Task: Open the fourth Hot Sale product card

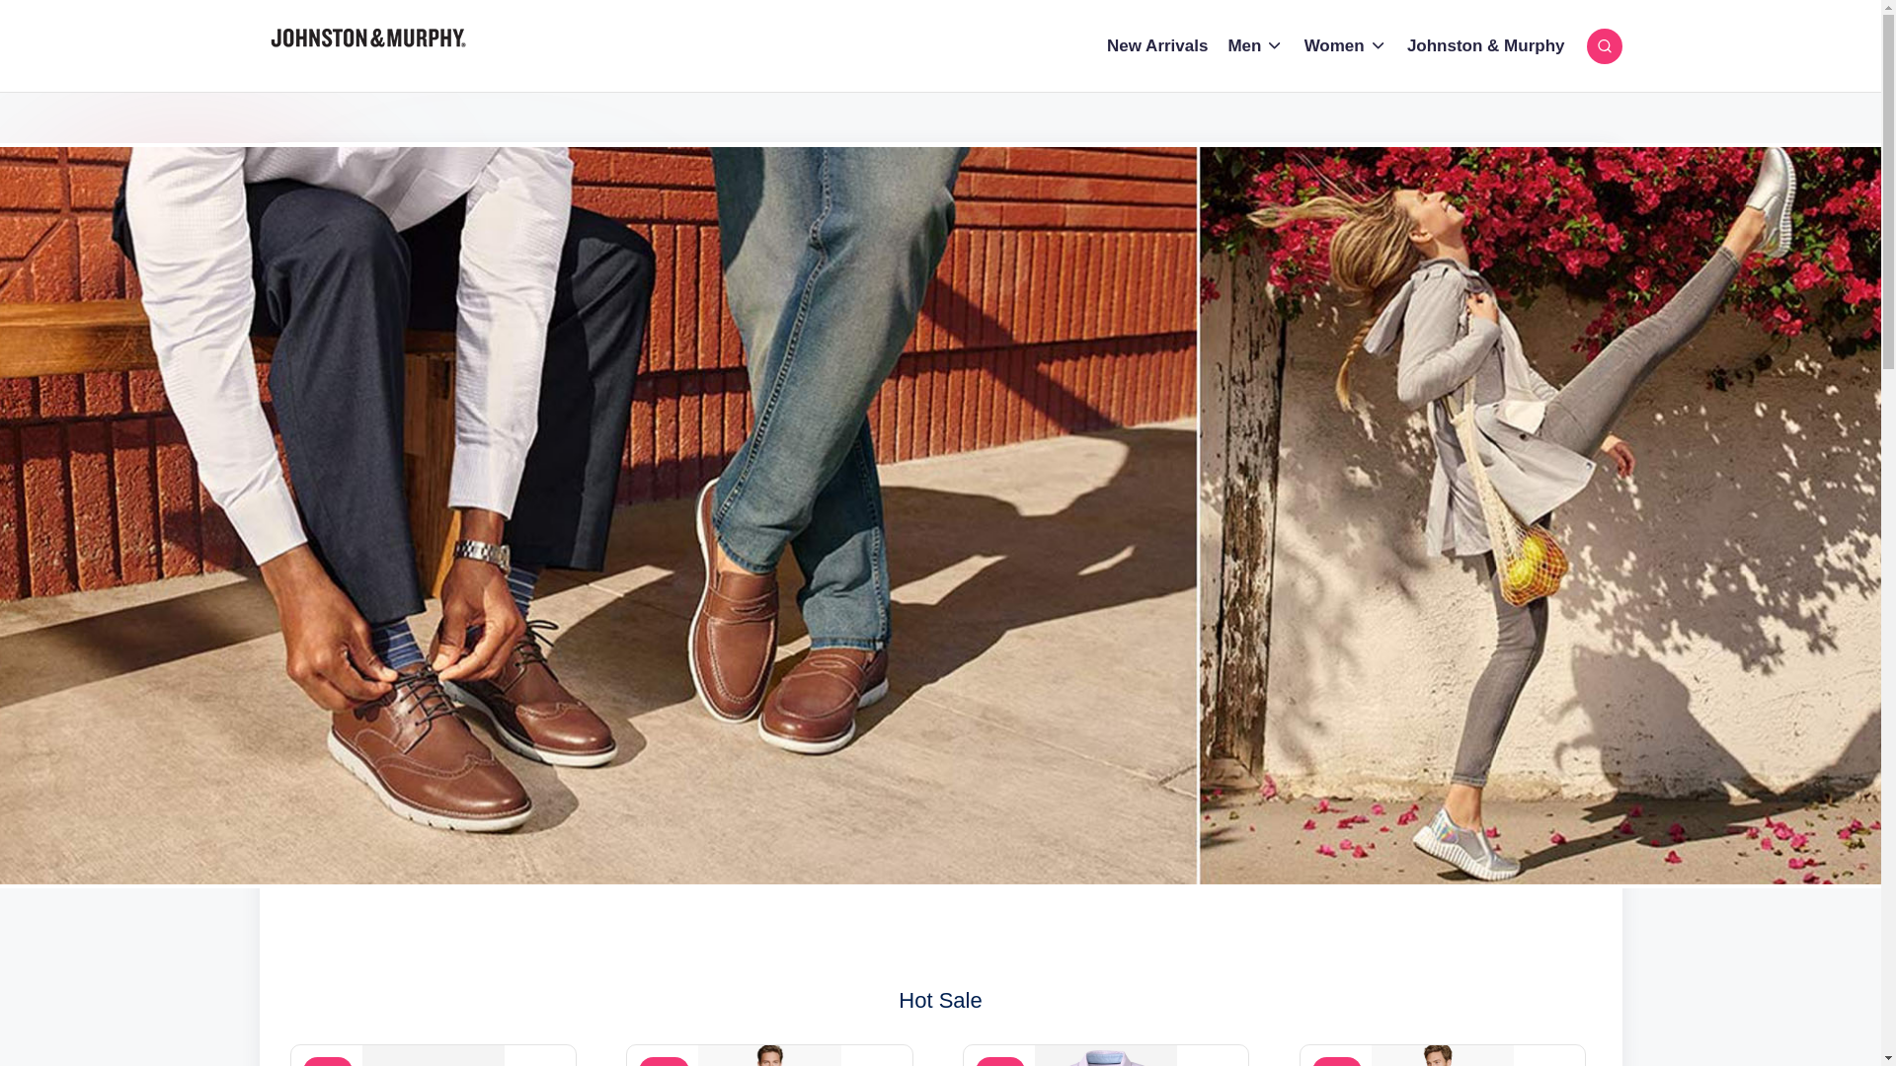Action: 1443,1056
